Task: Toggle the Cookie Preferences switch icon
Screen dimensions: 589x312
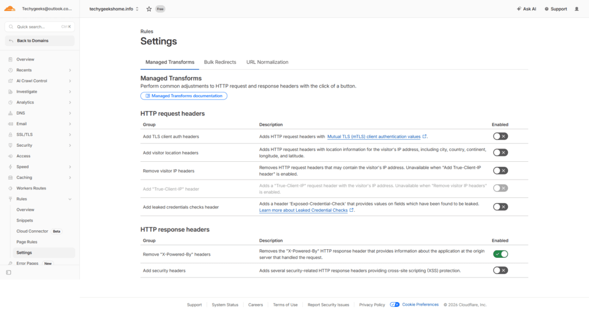Action: click(x=395, y=305)
